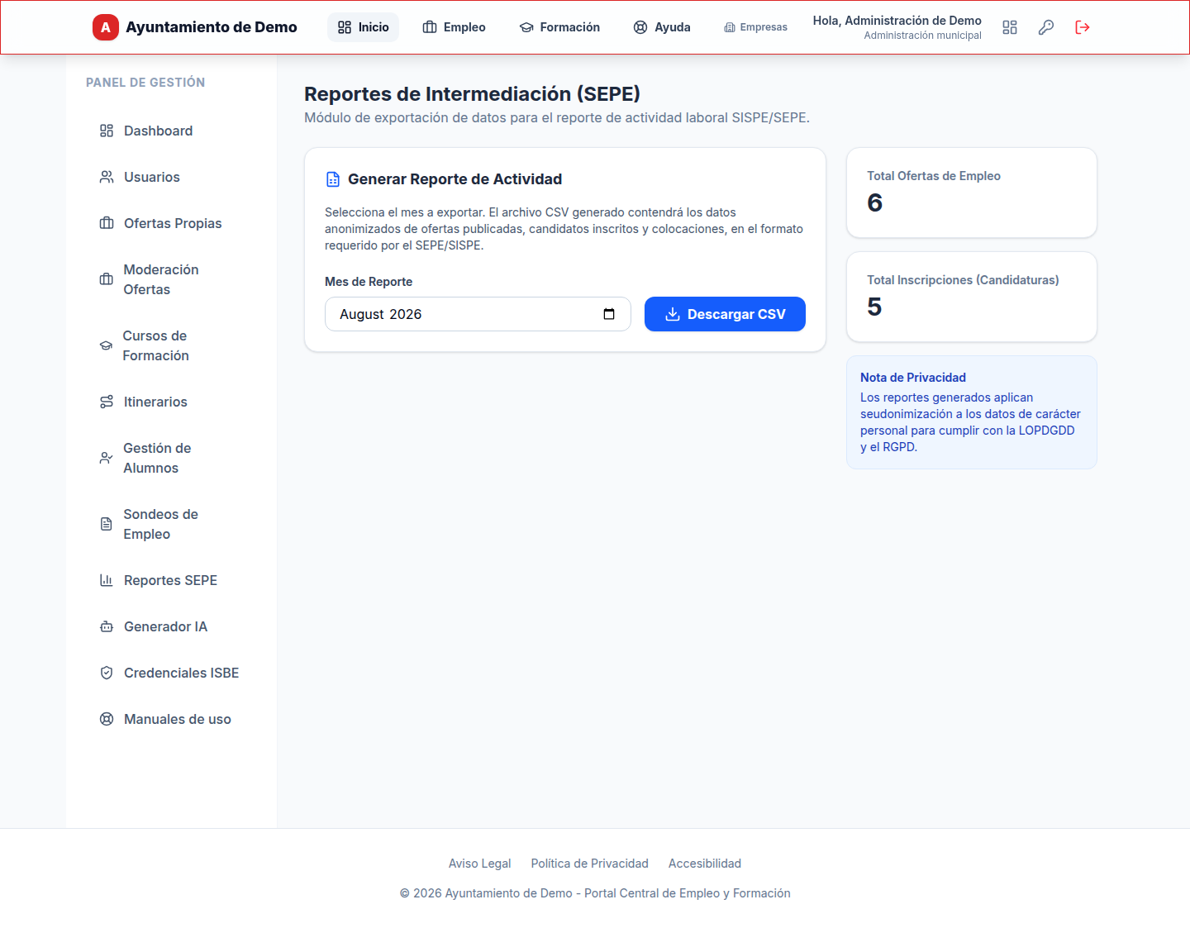Select Manuales de uso label in sidebar

[x=178, y=719]
